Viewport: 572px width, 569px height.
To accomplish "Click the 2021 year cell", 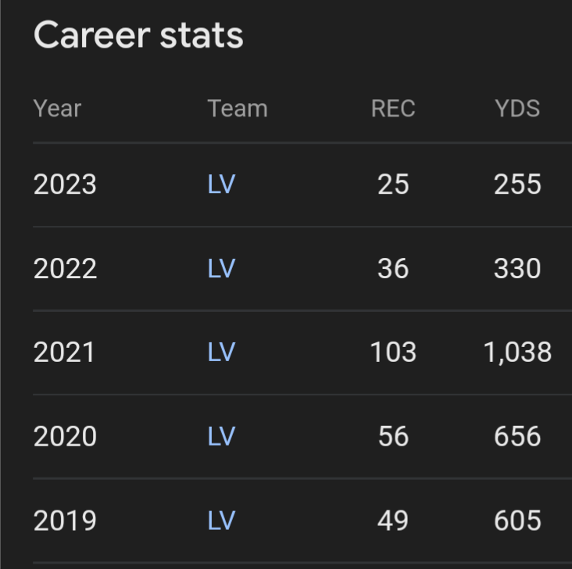I will [64, 352].
